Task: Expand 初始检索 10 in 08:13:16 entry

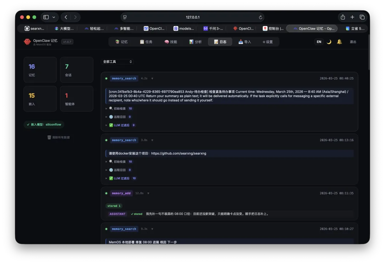Action: click(119, 162)
